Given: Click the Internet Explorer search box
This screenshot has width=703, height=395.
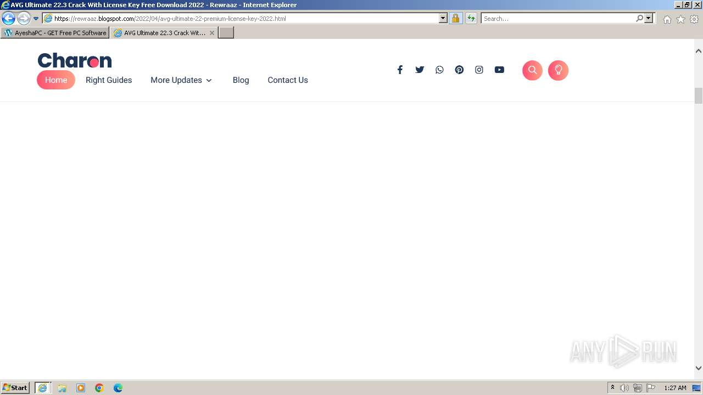Looking at the screenshot, I should point(558,19).
